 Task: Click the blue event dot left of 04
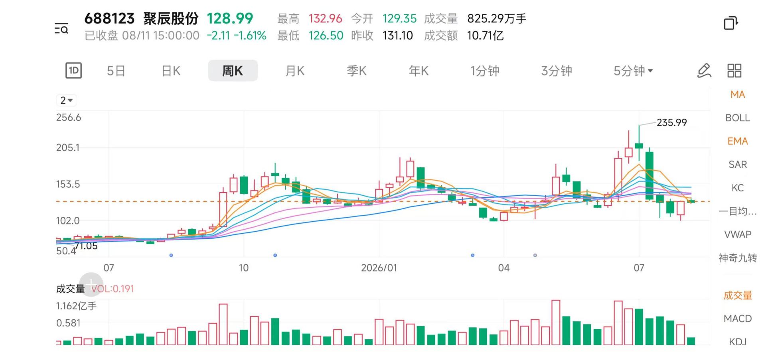(473, 255)
